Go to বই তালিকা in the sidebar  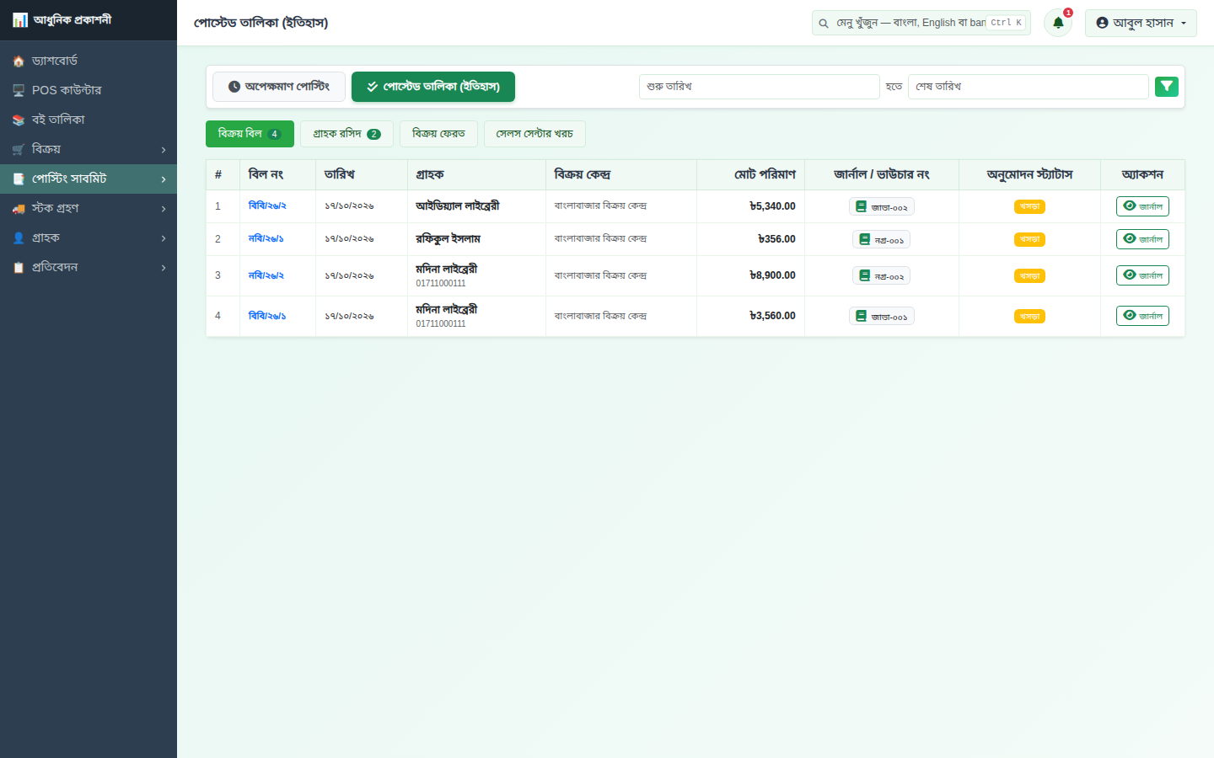[x=89, y=120]
